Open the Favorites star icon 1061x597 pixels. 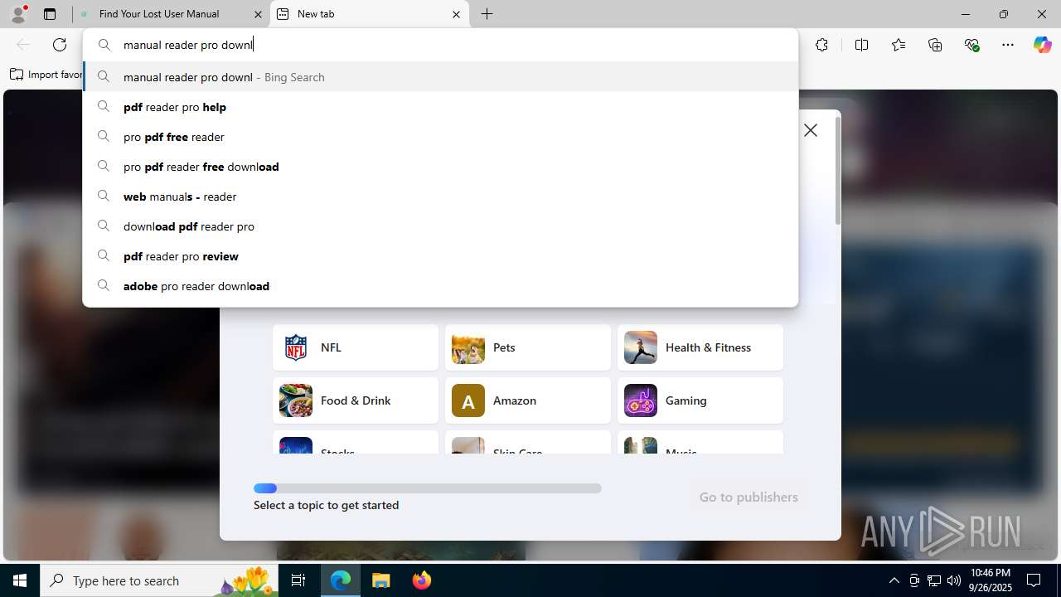click(899, 45)
